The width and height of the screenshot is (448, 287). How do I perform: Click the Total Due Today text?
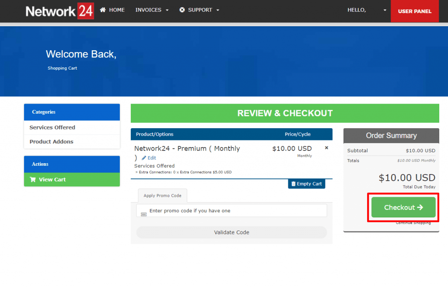pos(419,187)
